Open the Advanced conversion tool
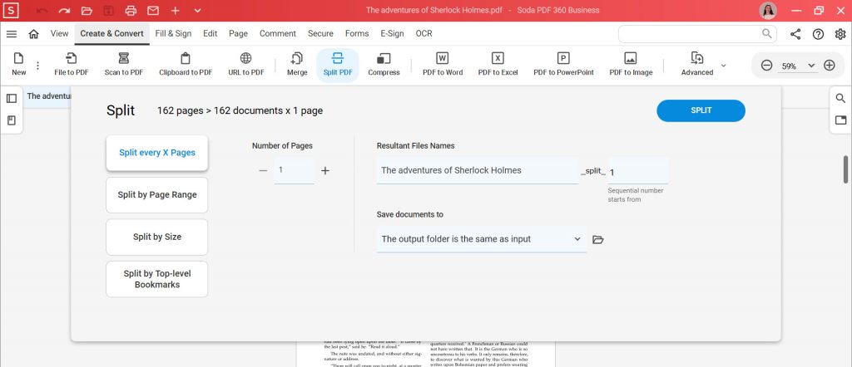Viewport: 852px width, 367px height. (x=697, y=64)
